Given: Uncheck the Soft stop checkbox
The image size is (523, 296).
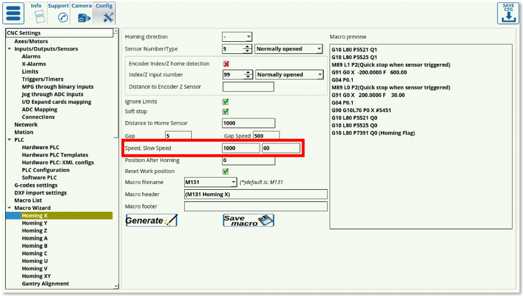Looking at the screenshot, I should [x=226, y=111].
